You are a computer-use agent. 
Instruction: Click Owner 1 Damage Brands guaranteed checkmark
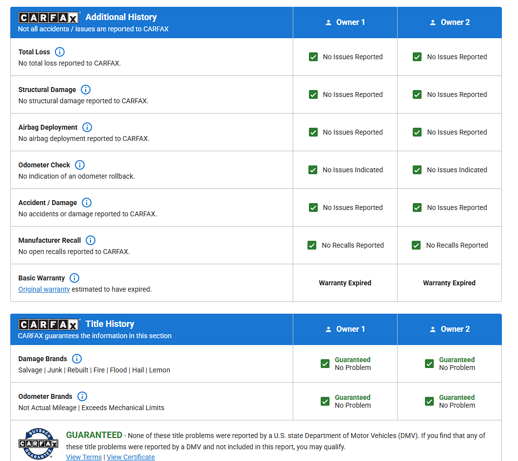[x=325, y=364]
